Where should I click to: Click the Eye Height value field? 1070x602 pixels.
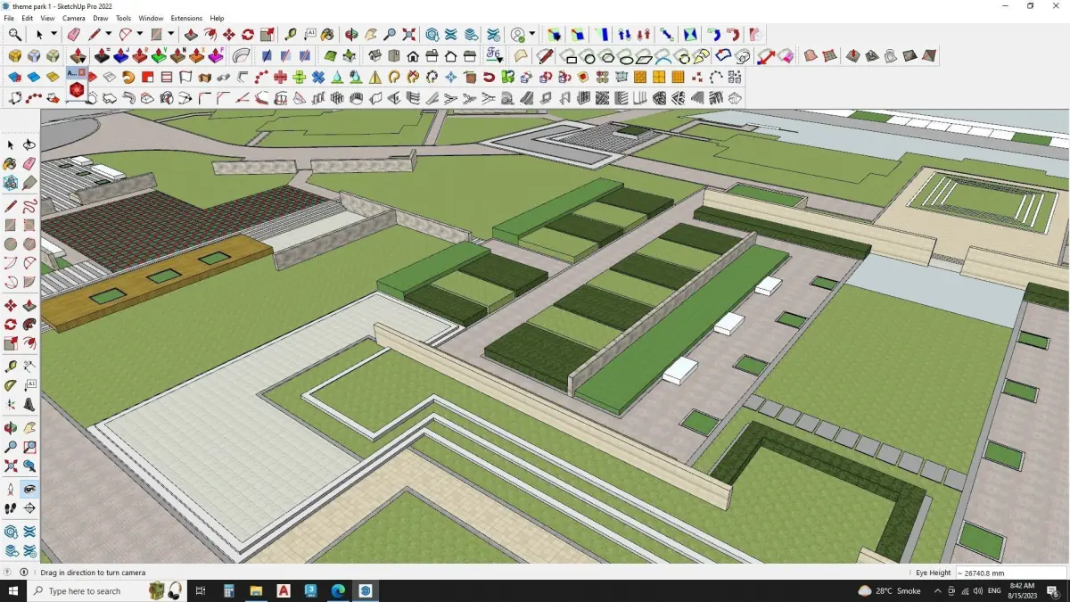1009,573
